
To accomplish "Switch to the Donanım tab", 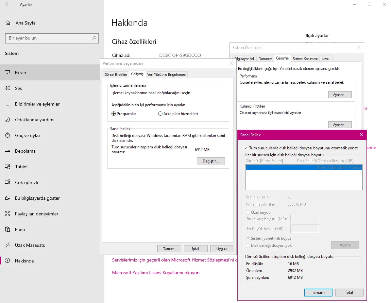I will click(x=265, y=59).
